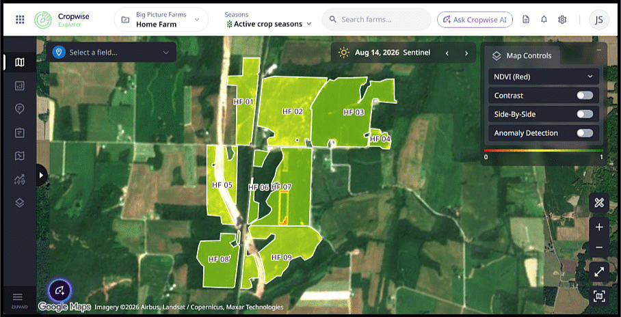Open the chart analytics sidebar icon
The image size is (621, 317).
click(x=19, y=86)
